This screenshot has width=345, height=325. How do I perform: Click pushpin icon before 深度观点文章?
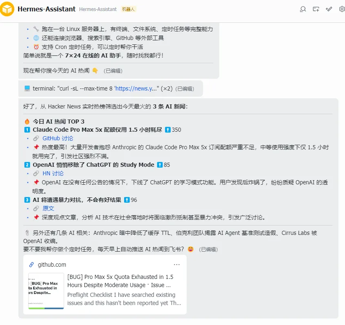[36, 217]
